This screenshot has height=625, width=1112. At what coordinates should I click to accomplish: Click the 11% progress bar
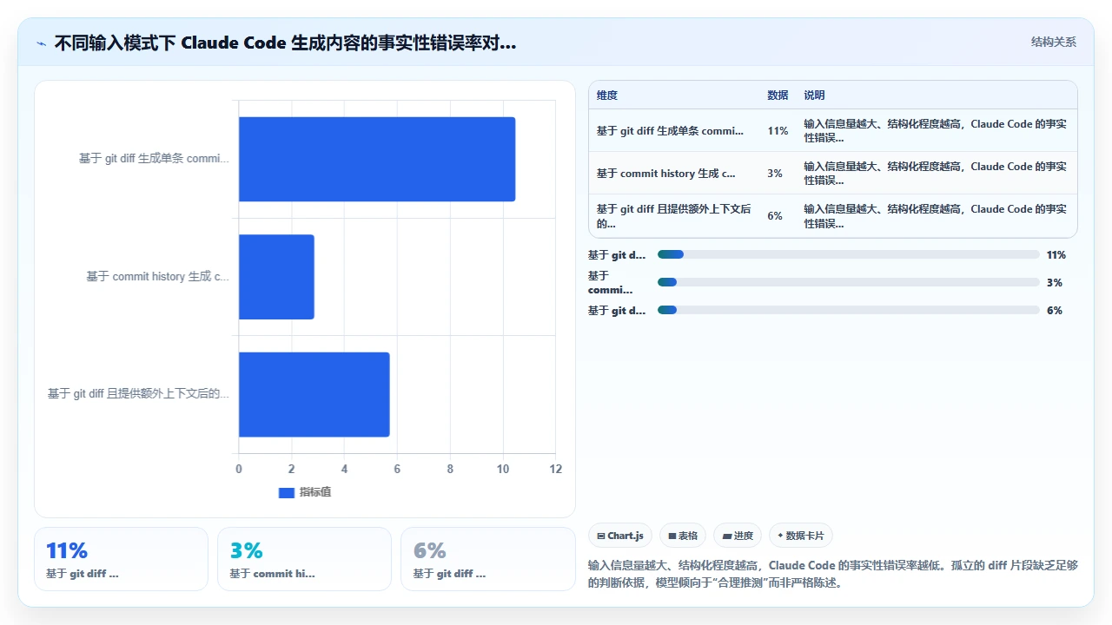tap(849, 254)
